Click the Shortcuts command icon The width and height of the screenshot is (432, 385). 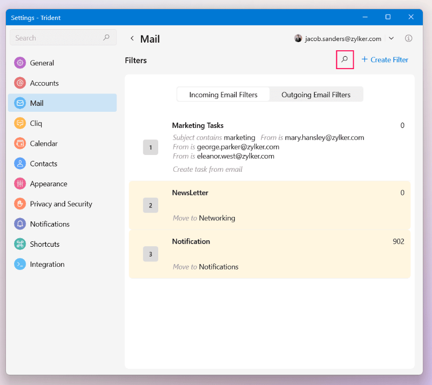click(20, 244)
